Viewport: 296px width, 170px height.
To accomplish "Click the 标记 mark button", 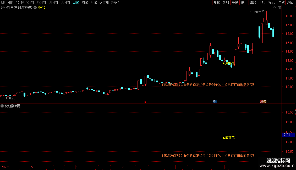I will coord(271,2).
